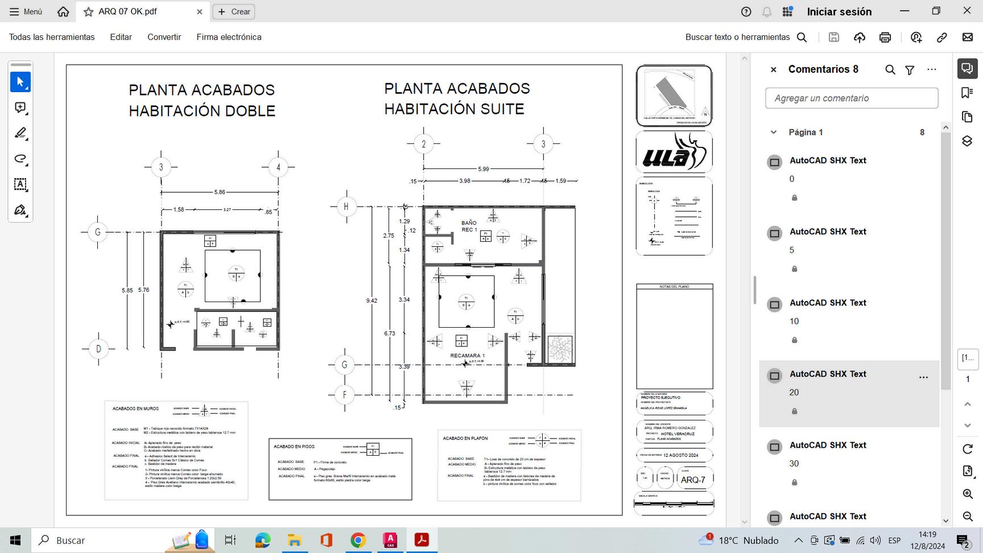Open File Explorer from the taskbar
The height and width of the screenshot is (553, 983).
(x=294, y=540)
